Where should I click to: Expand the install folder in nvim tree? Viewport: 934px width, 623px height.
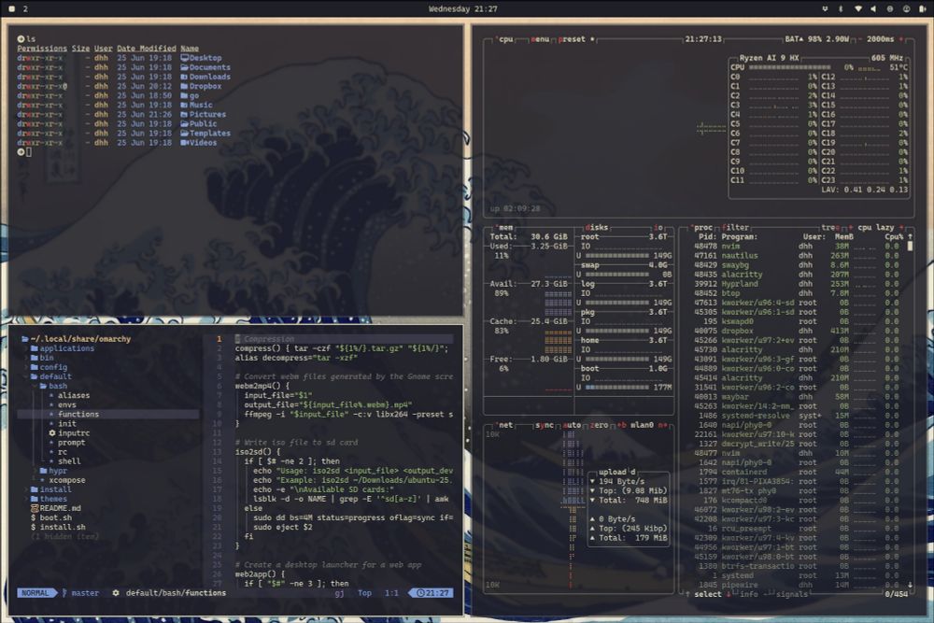pos(50,489)
